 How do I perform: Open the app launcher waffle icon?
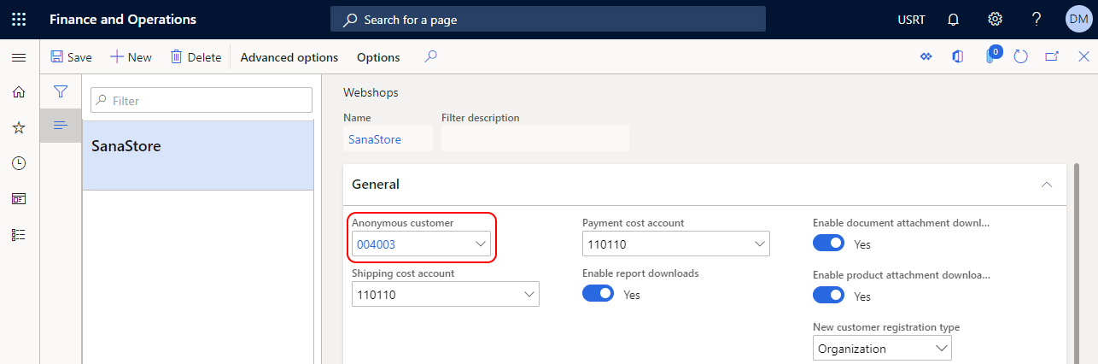(x=19, y=19)
